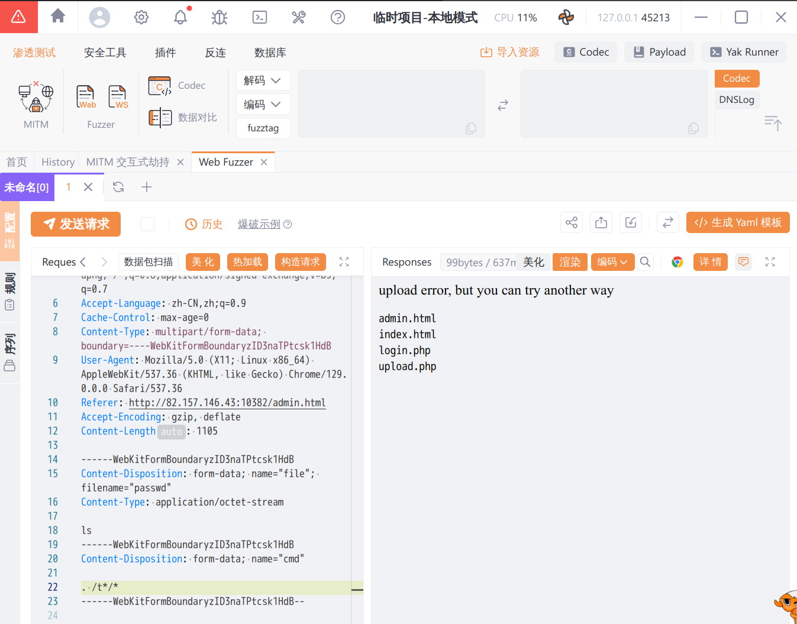The height and width of the screenshot is (624, 797).
Task: Copy the codec input box content
Action: click(x=471, y=128)
